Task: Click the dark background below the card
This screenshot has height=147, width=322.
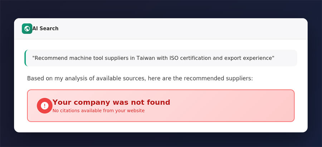Action: (x=161, y=140)
